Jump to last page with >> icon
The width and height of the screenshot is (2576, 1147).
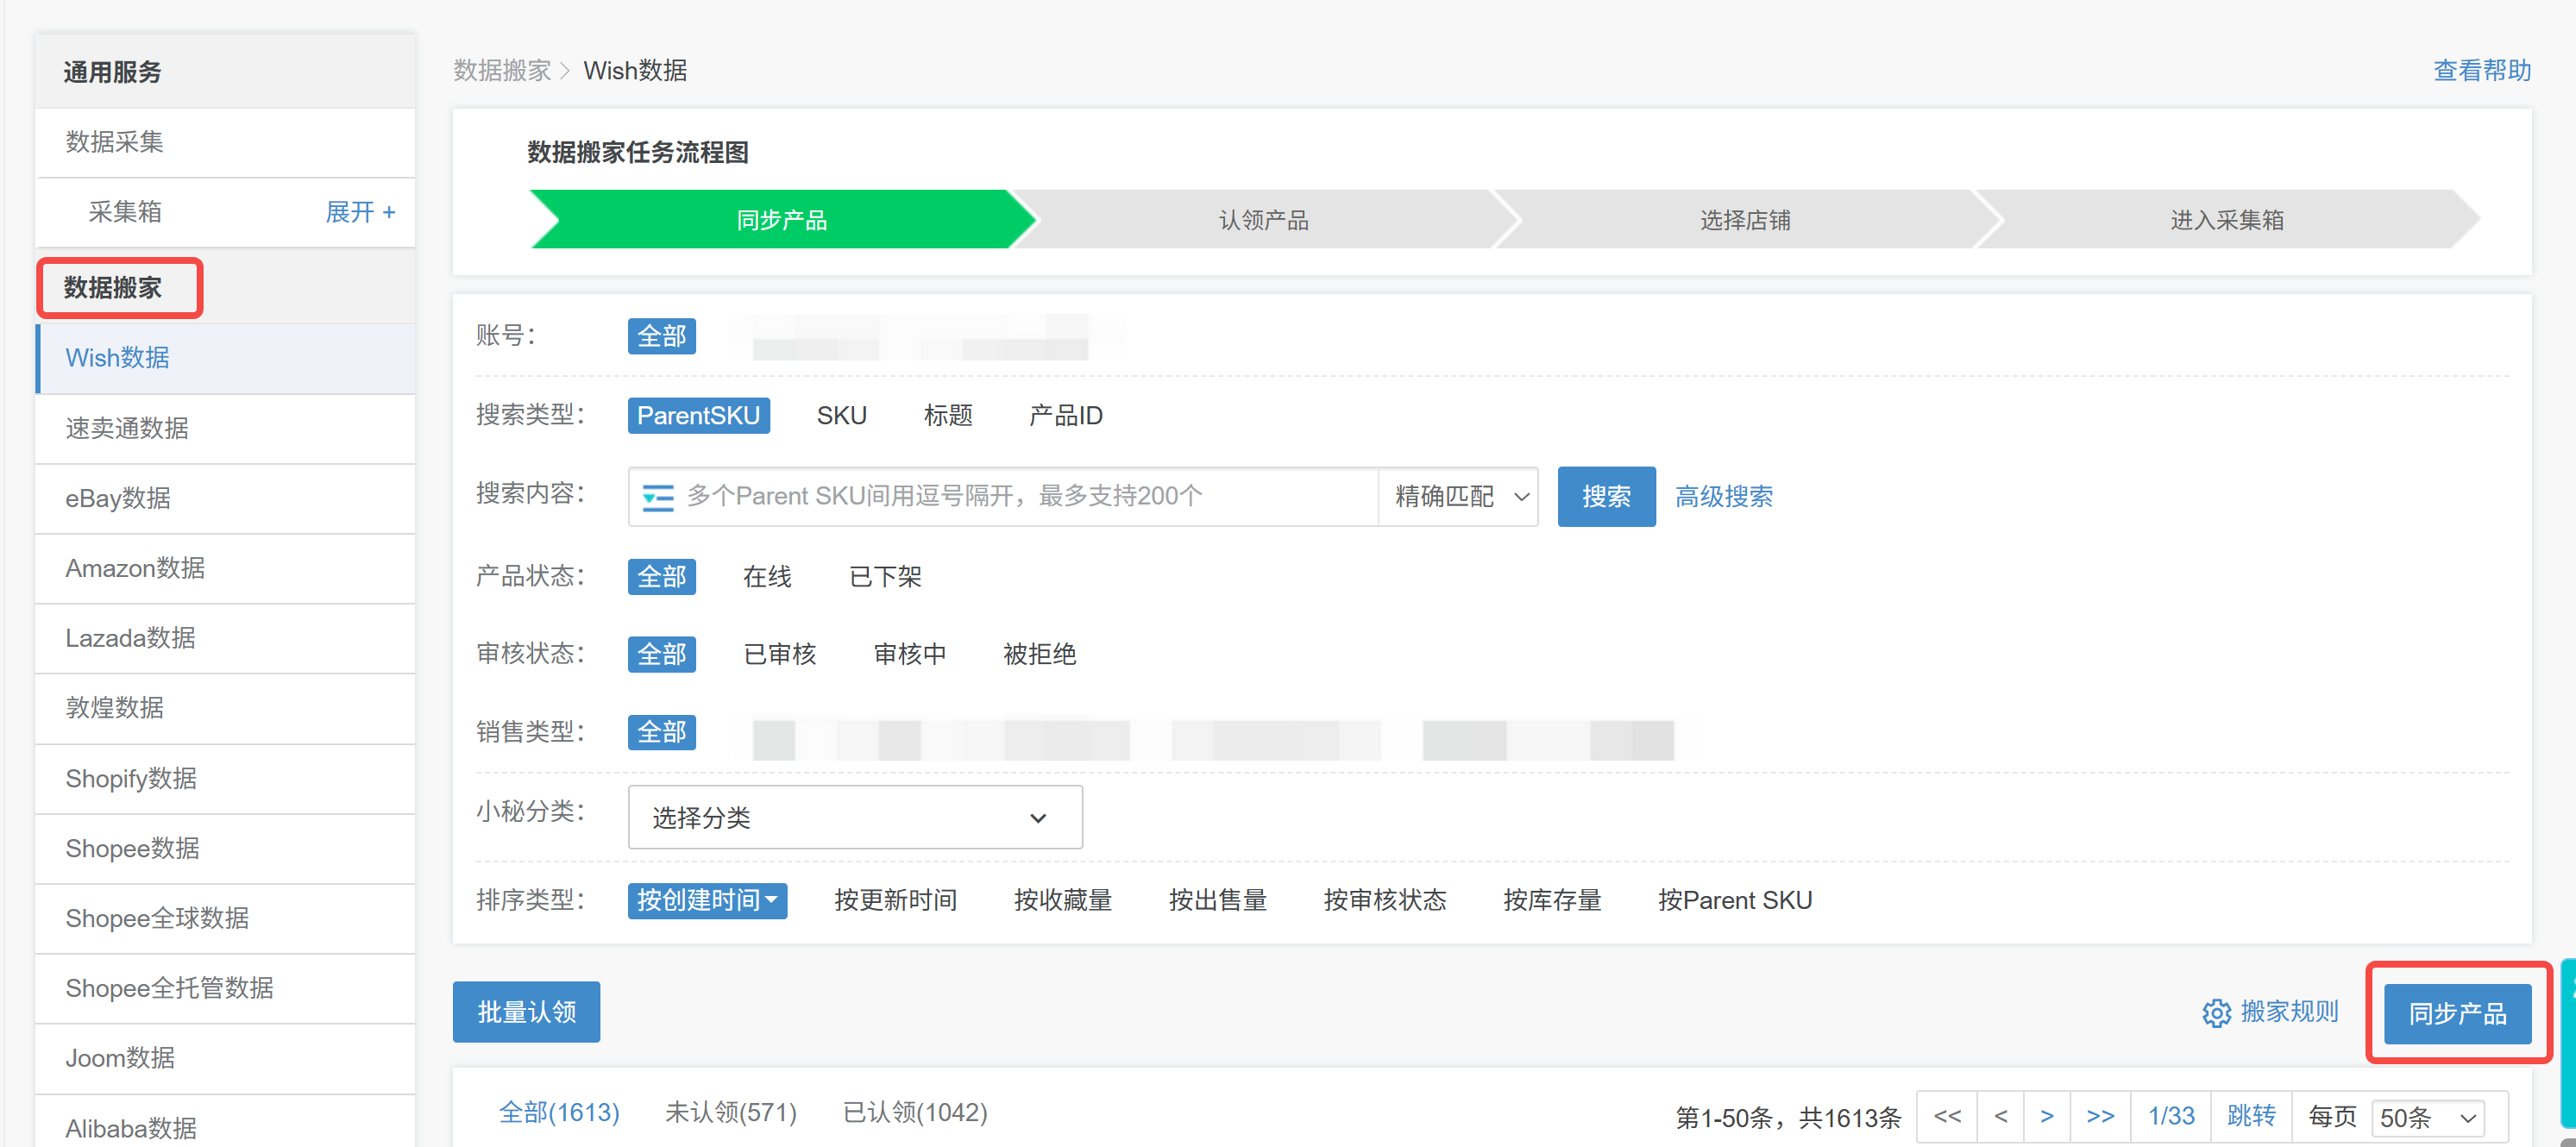[x=2100, y=1115]
